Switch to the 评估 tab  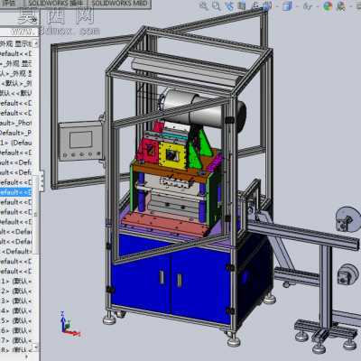click(x=10, y=4)
